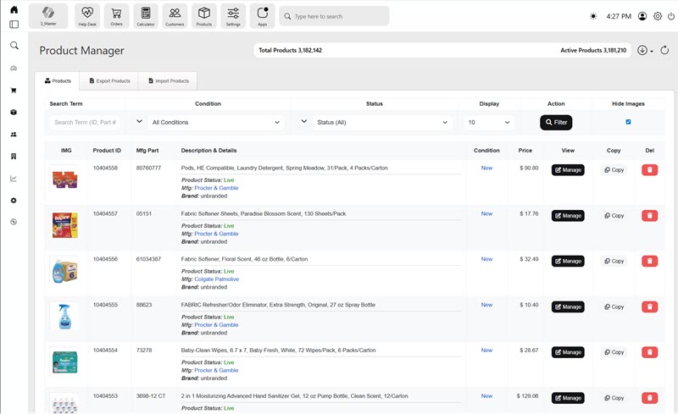
Task: Switch to the Import Products tab
Action: (168, 80)
